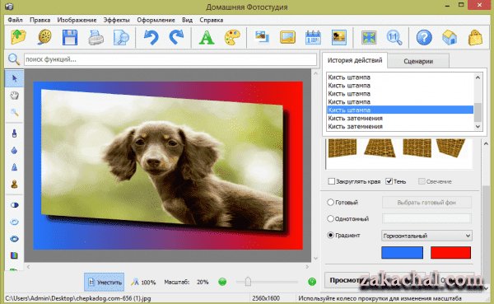The width and height of the screenshot is (494, 304).
Task: Fit image to screen toolbar icon
Action: pos(369,37)
